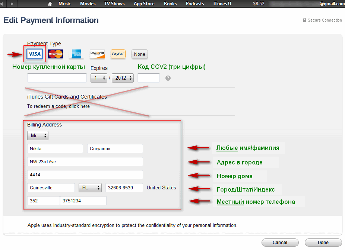Click zip code field 32606-6539
This screenshot has height=250, width=345.
[124, 187]
